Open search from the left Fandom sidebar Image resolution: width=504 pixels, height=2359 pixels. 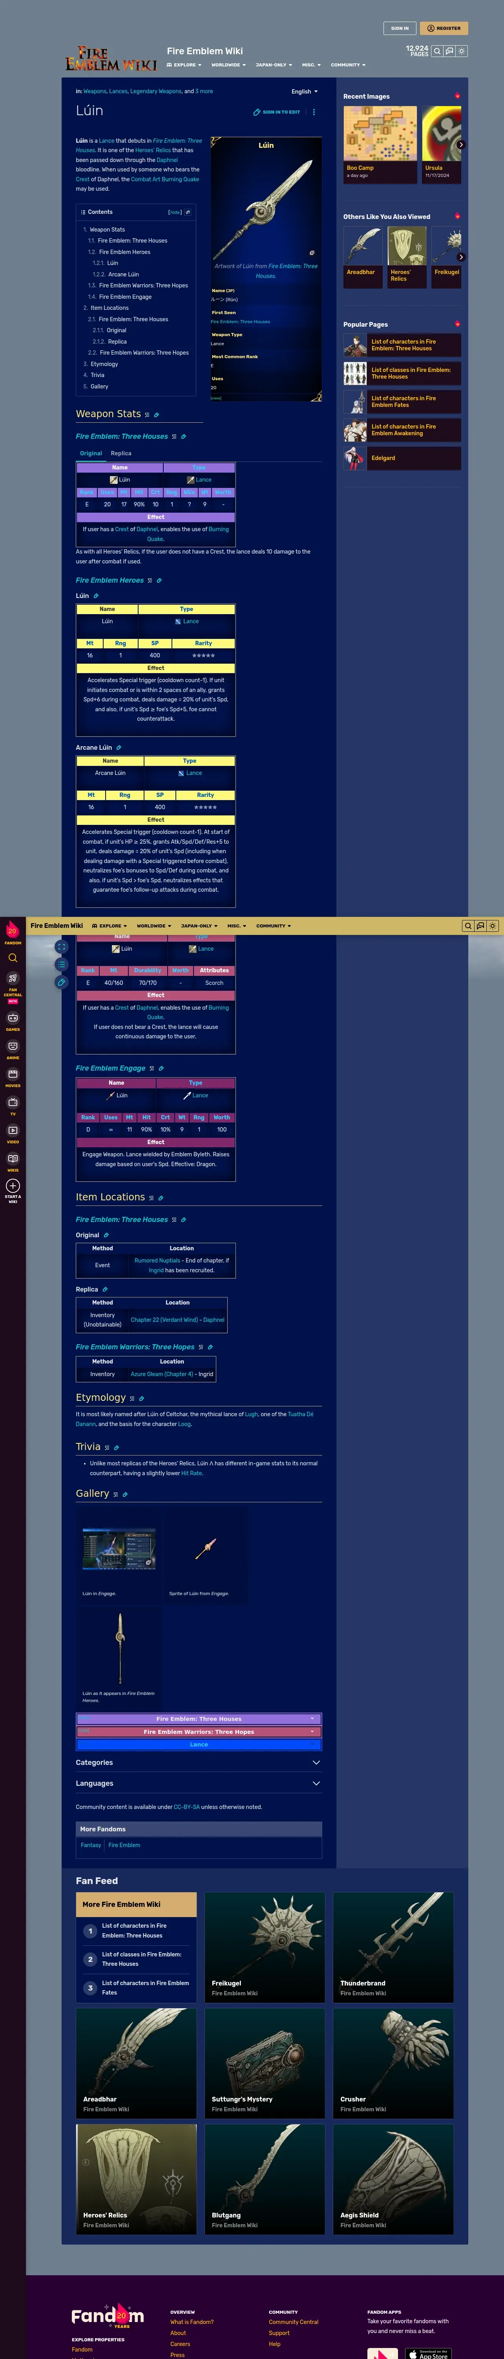click(x=13, y=958)
